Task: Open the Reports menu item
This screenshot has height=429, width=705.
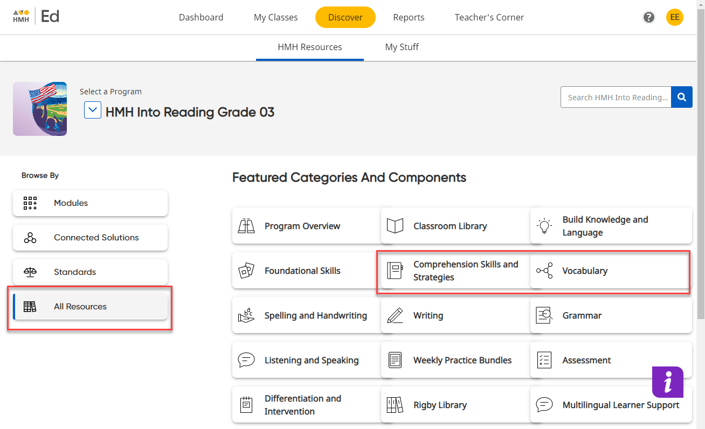Action: [x=409, y=17]
